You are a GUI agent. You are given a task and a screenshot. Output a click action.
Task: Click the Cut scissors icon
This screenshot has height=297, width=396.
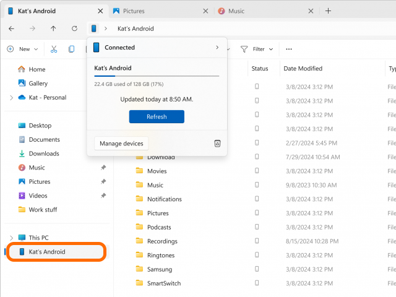tap(54, 49)
